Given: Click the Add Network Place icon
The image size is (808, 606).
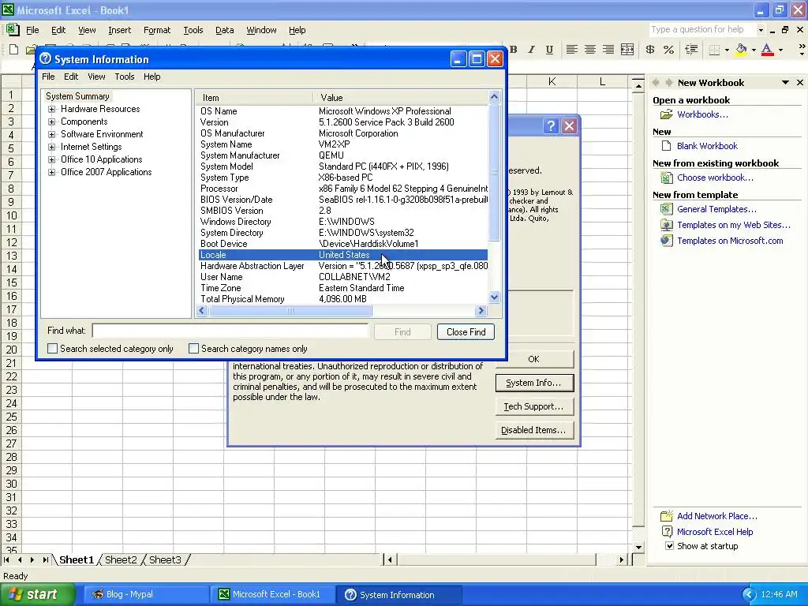Looking at the screenshot, I should [666, 516].
